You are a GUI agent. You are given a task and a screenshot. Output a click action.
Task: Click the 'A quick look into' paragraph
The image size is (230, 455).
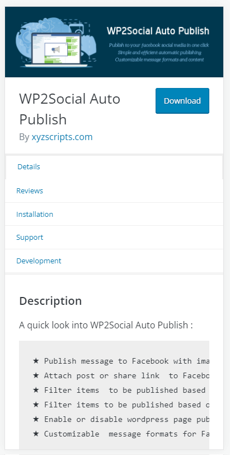coord(106,325)
